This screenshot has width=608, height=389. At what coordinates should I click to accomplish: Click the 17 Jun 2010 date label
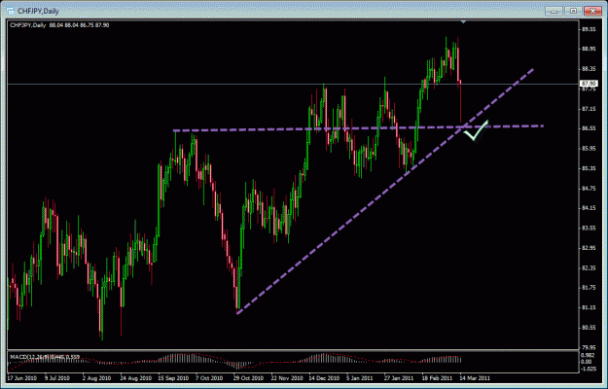21,378
